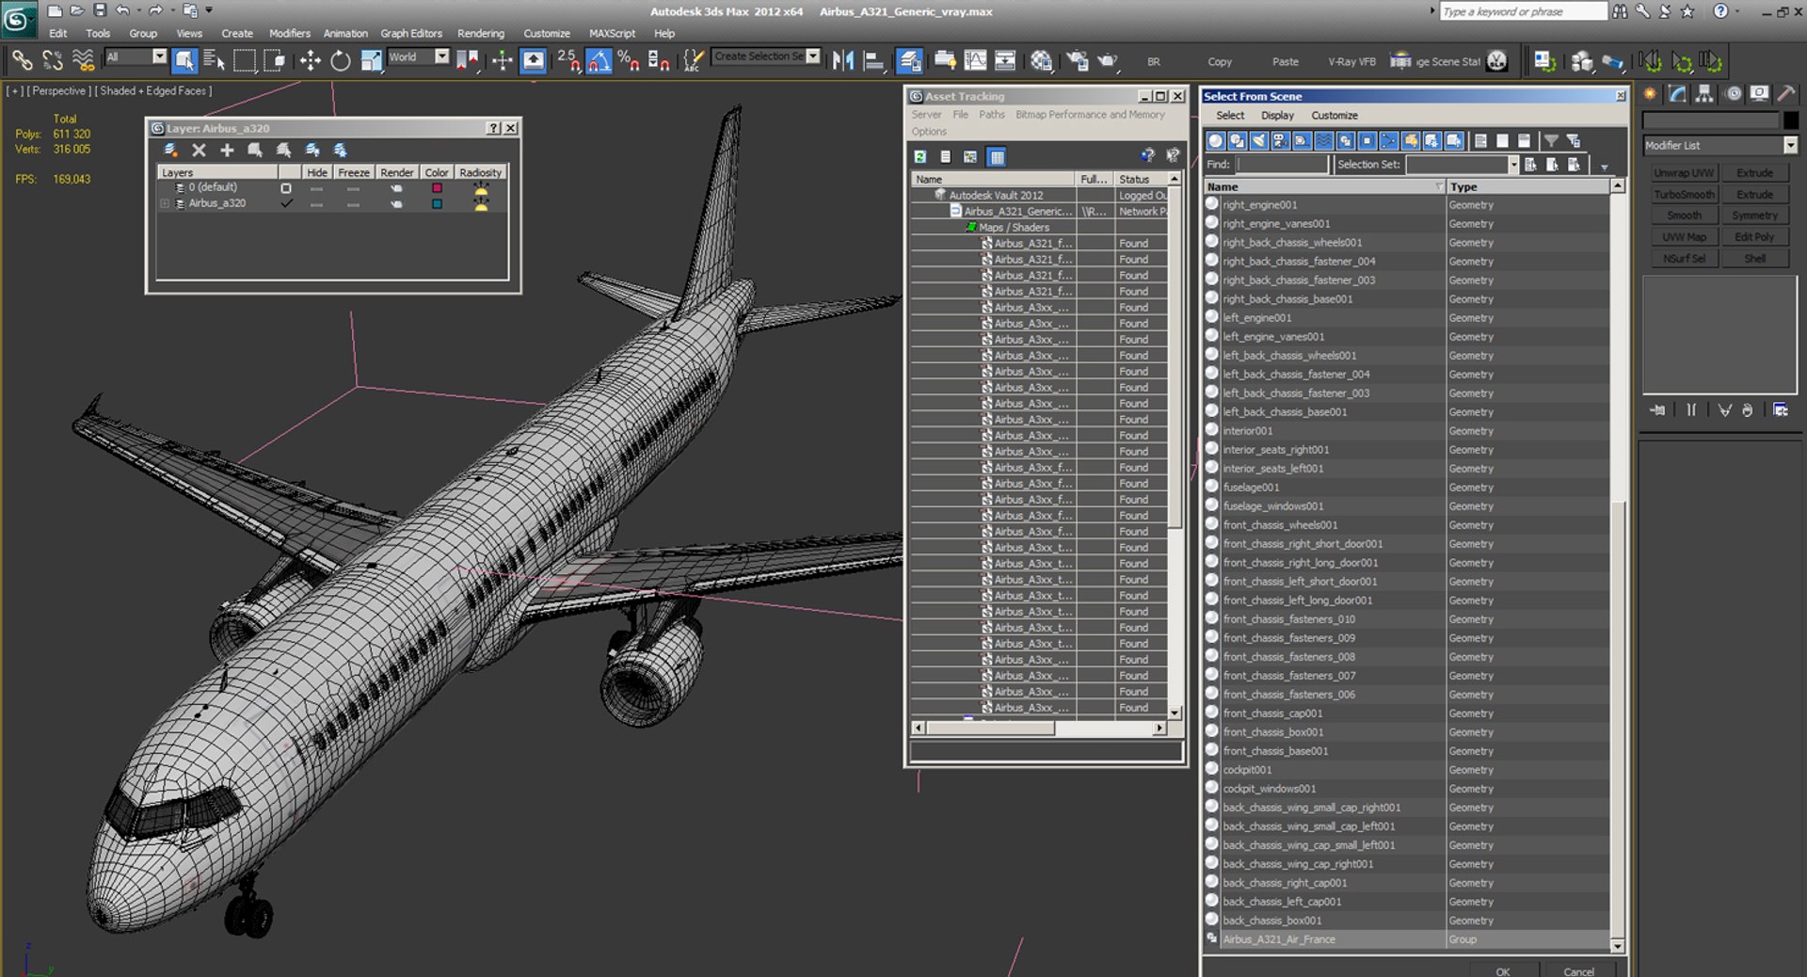Open the Graph Editors menu
Viewport: 1807px width, 977px height.
coord(410,33)
